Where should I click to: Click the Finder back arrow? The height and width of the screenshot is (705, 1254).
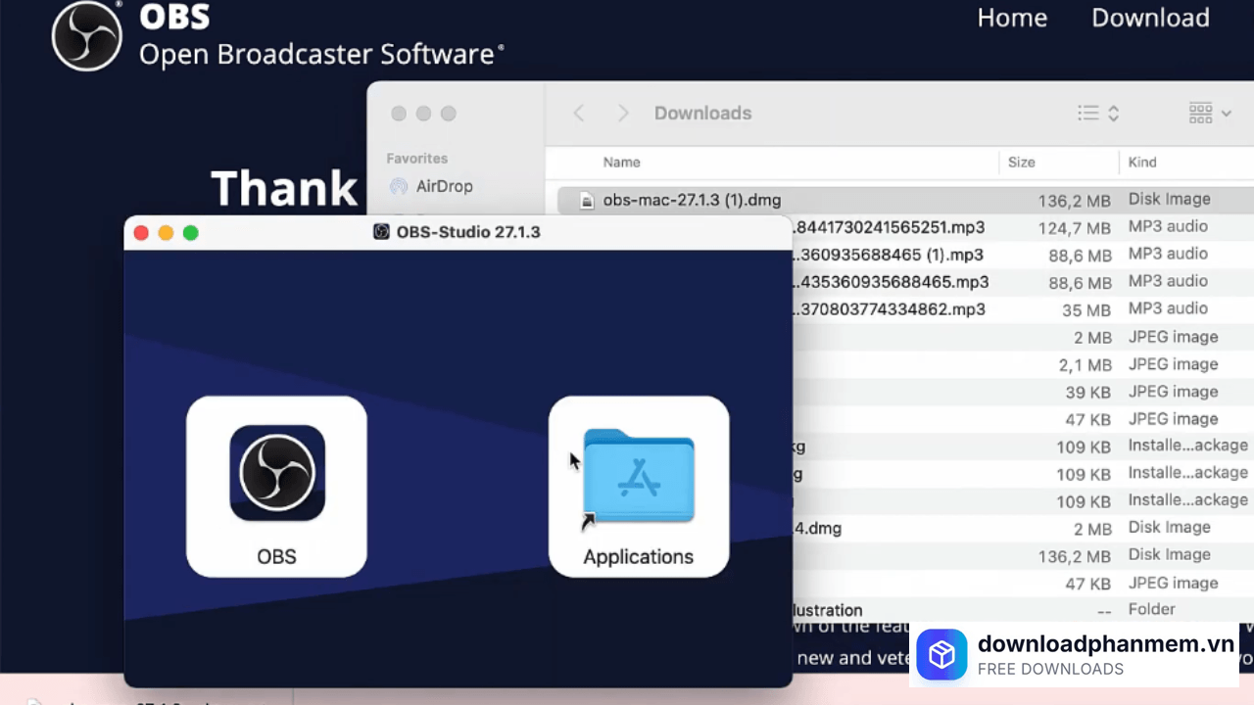tap(579, 114)
